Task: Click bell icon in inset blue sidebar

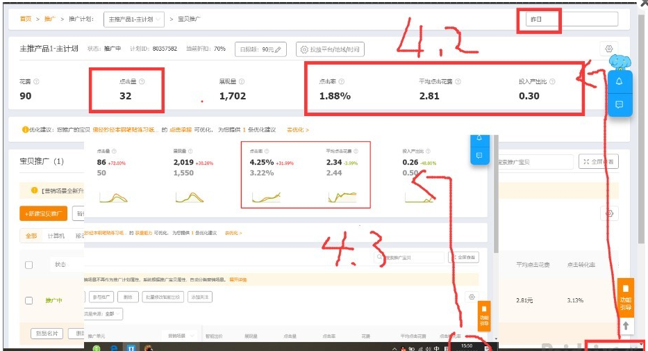Action: click(x=479, y=138)
